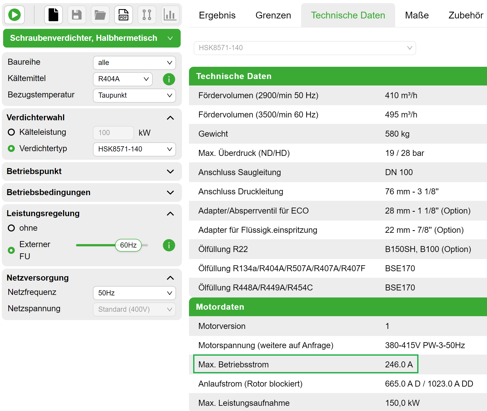The image size is (487, 411).
Task: Create a new document via the page icon
Action: (53, 15)
